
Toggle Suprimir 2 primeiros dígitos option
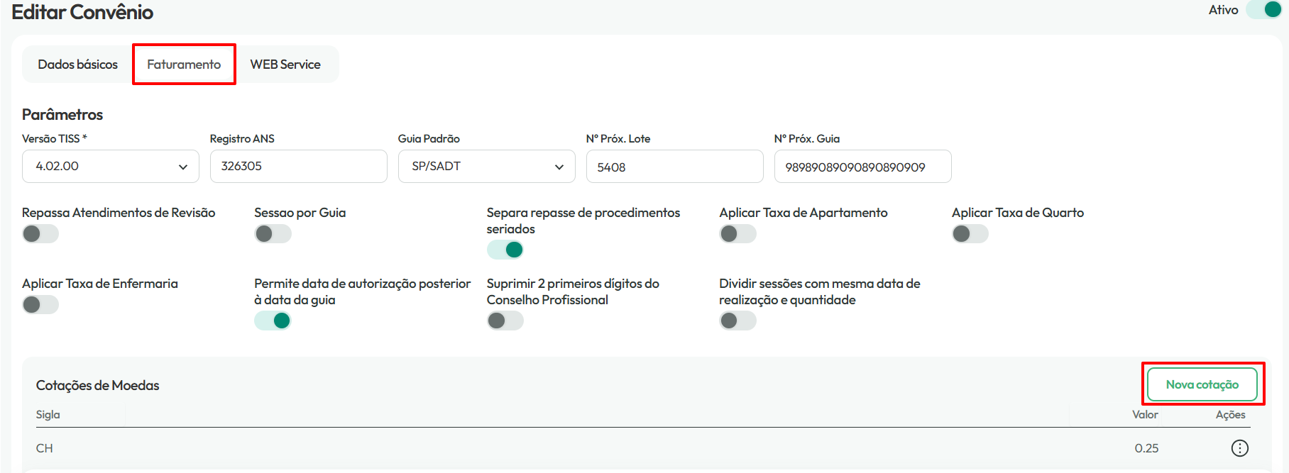tap(505, 321)
